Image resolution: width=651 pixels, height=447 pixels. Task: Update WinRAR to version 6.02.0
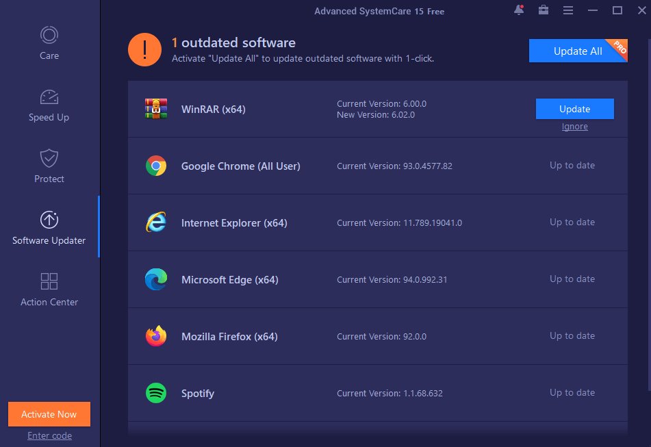click(574, 108)
